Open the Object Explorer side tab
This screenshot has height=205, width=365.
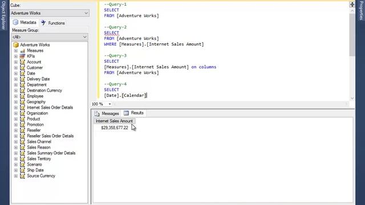pos(3,15)
